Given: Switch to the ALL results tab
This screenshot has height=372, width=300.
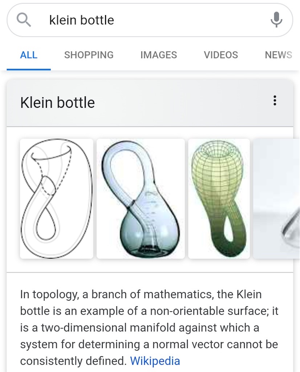Looking at the screenshot, I should click(29, 55).
